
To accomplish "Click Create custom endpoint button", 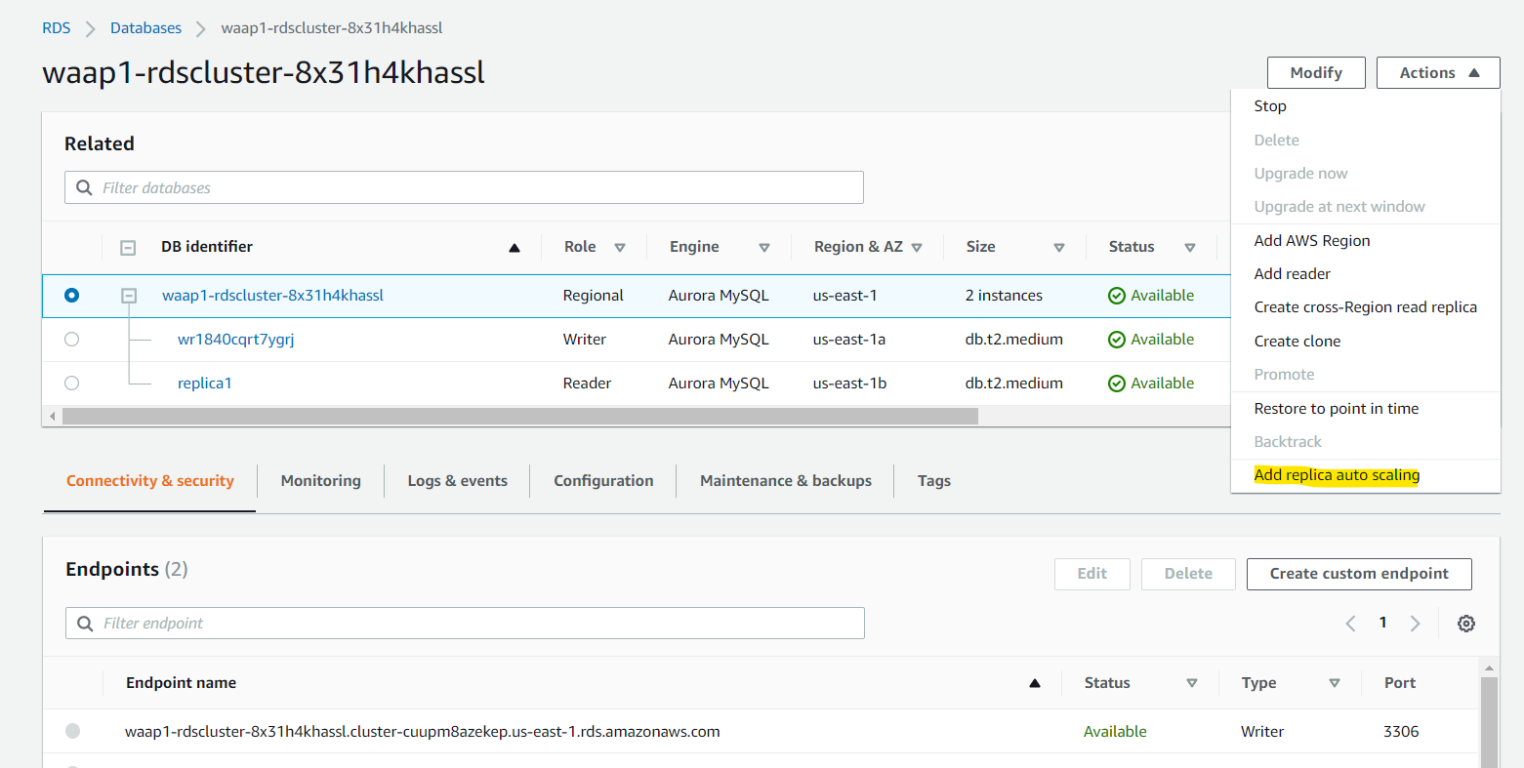I will click(x=1359, y=574).
